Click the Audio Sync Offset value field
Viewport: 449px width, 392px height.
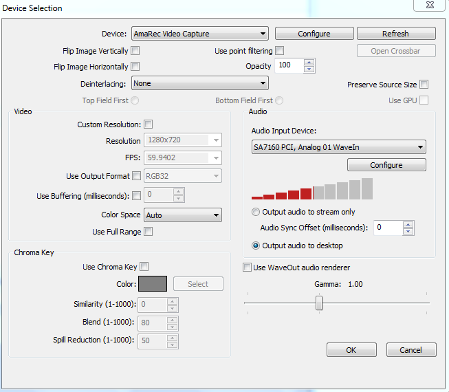coord(388,228)
